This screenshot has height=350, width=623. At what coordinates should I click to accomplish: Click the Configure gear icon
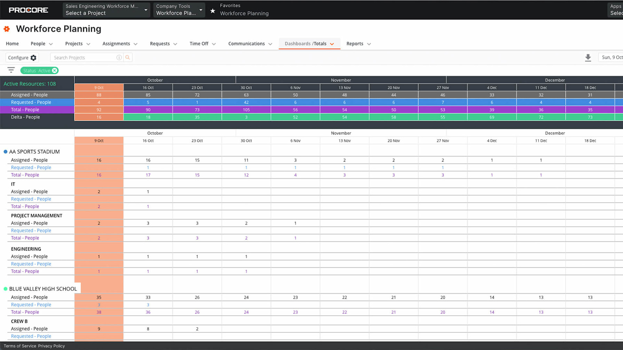tap(33, 57)
